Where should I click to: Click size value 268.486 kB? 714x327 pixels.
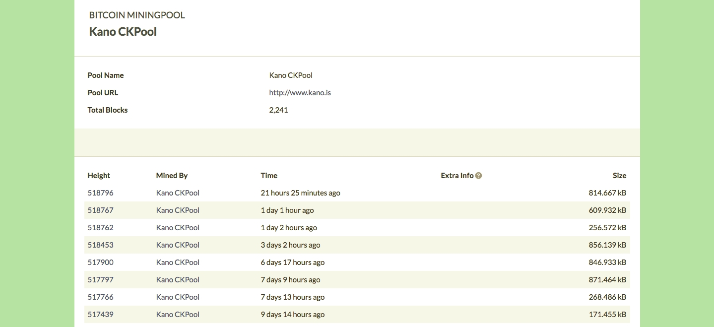click(x=607, y=297)
